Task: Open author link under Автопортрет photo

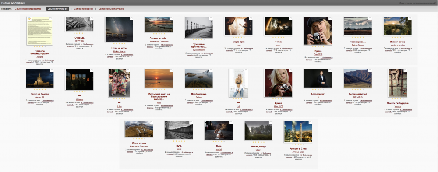Action: (318, 97)
